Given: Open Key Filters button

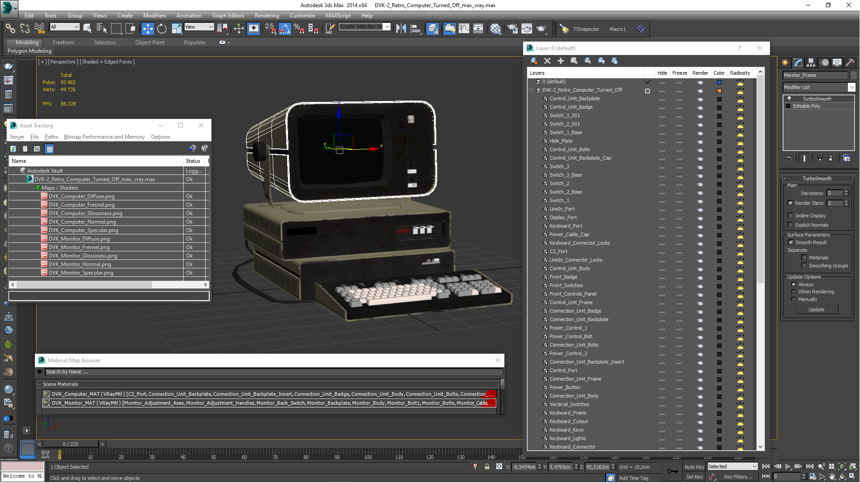Looking at the screenshot, I should (738, 477).
